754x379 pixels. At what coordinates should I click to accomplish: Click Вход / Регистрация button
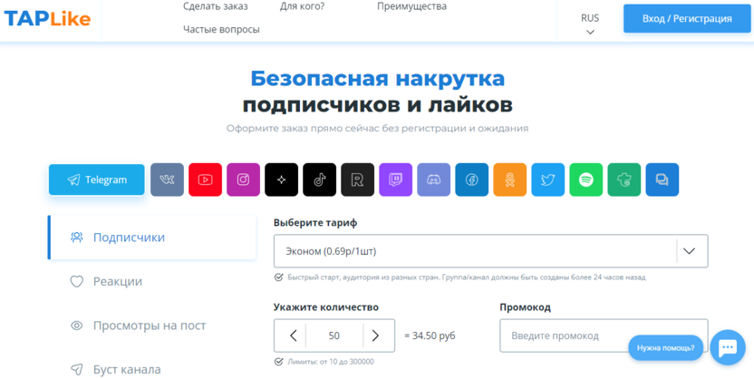click(687, 19)
